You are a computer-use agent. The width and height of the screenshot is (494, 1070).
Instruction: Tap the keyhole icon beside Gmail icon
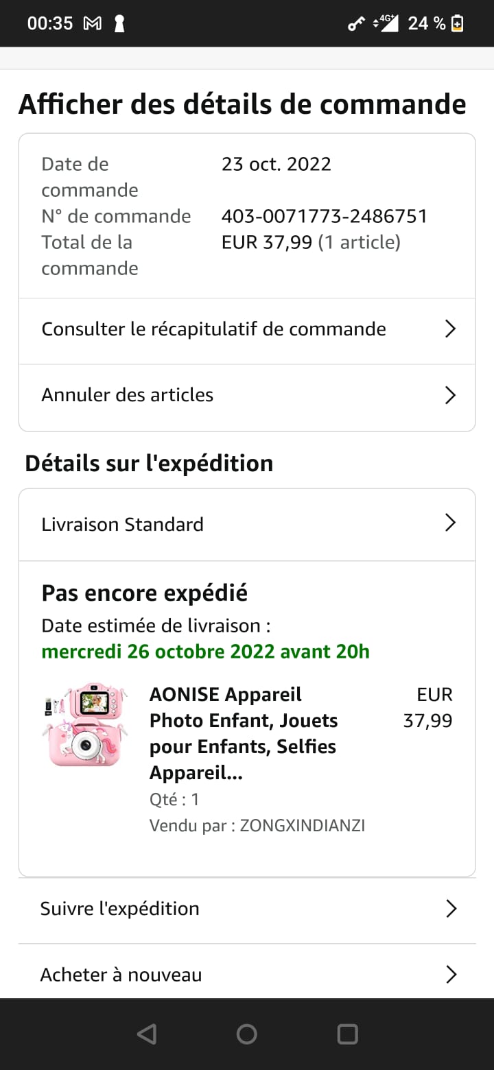(x=119, y=23)
